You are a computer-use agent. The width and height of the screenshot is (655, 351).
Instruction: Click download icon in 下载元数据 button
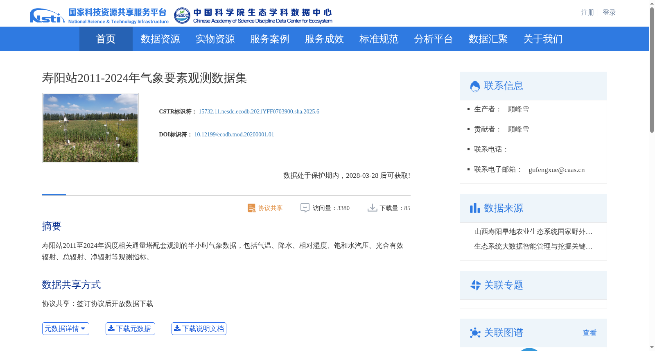111,328
